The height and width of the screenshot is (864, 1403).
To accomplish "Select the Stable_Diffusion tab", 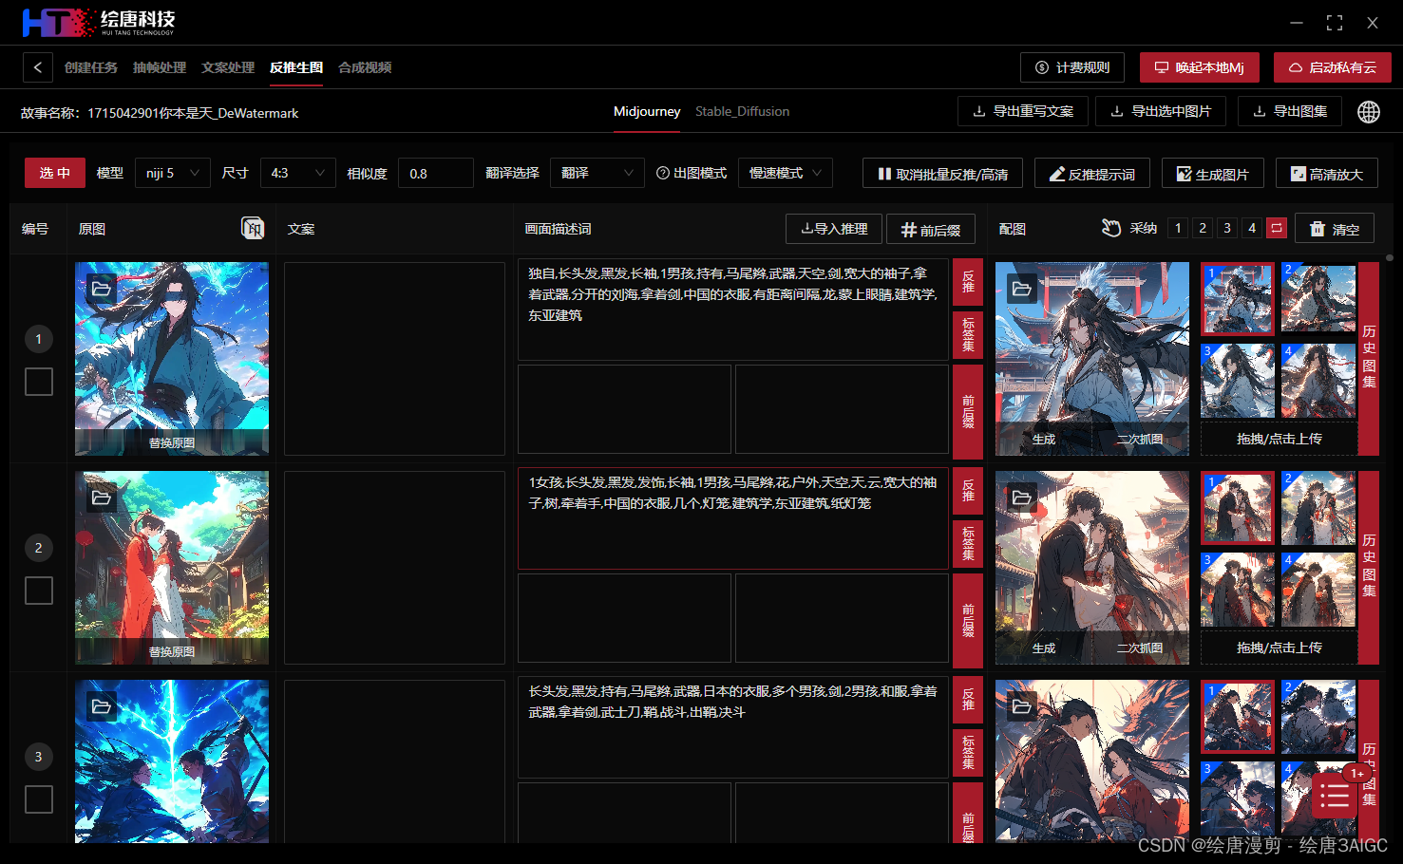I will tap(742, 111).
